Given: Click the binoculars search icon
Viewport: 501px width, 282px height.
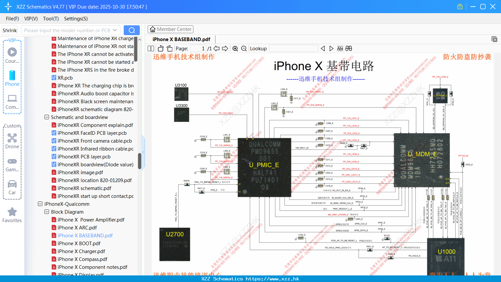Looking at the screenshot, I should coord(349,48).
